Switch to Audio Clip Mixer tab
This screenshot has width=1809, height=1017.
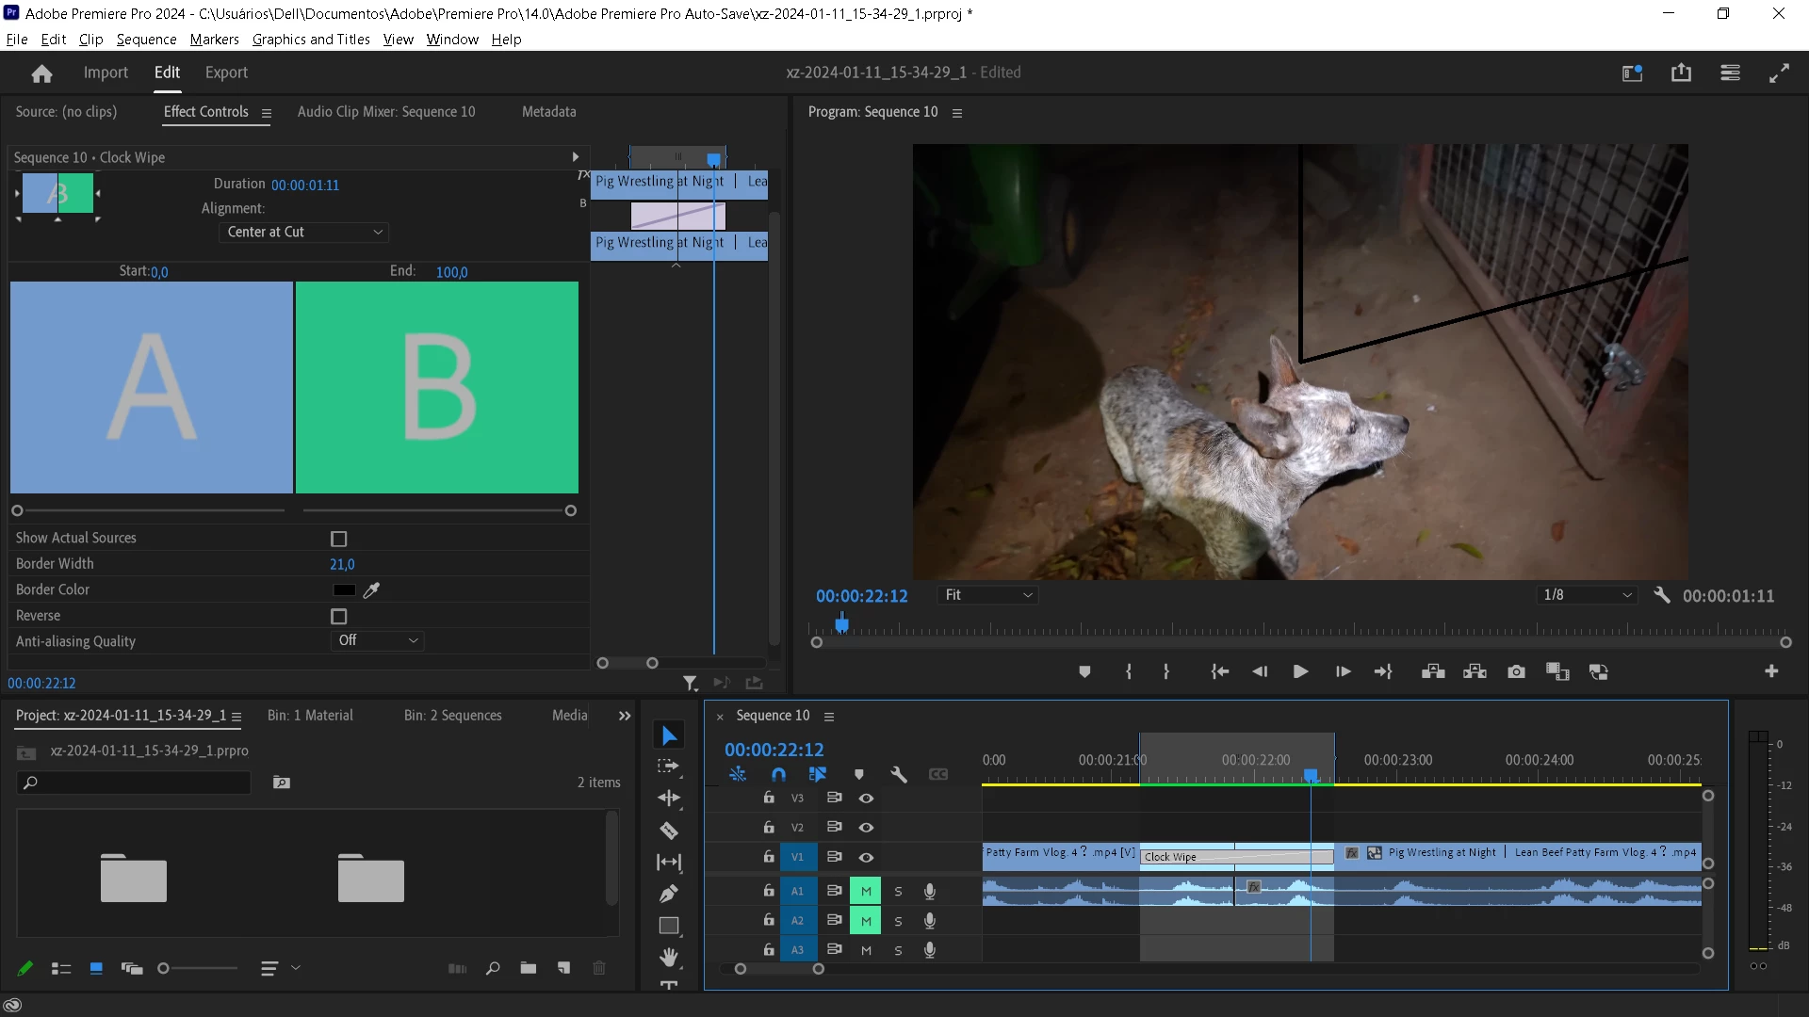point(386,111)
